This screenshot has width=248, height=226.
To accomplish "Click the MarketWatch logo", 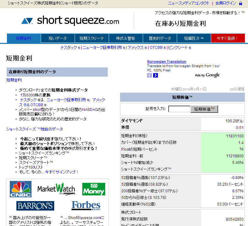I will [57, 189].
